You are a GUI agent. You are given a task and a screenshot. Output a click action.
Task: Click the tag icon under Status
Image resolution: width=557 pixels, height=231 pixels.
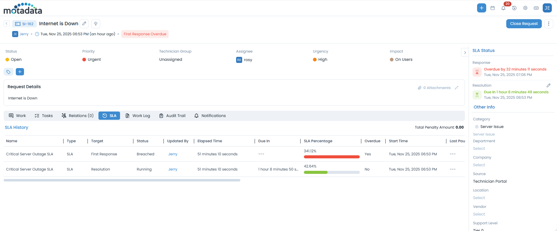pos(9,72)
